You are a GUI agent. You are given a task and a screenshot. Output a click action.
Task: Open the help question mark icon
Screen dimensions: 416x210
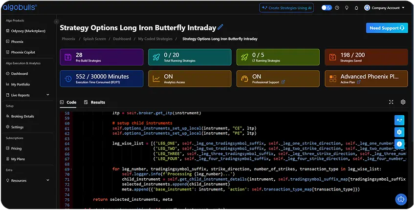(337, 8)
